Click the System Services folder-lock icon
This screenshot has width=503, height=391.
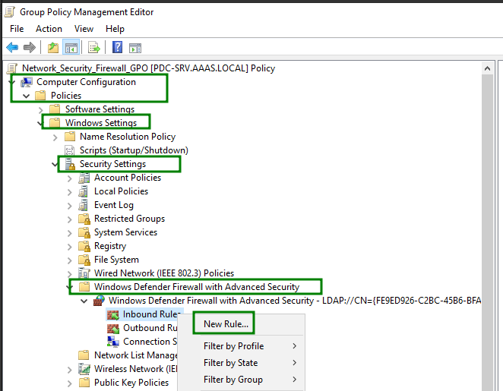[x=84, y=232]
